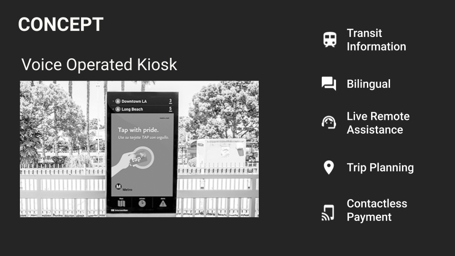
Task: Click the Bilingual text label
Action: [369, 84]
